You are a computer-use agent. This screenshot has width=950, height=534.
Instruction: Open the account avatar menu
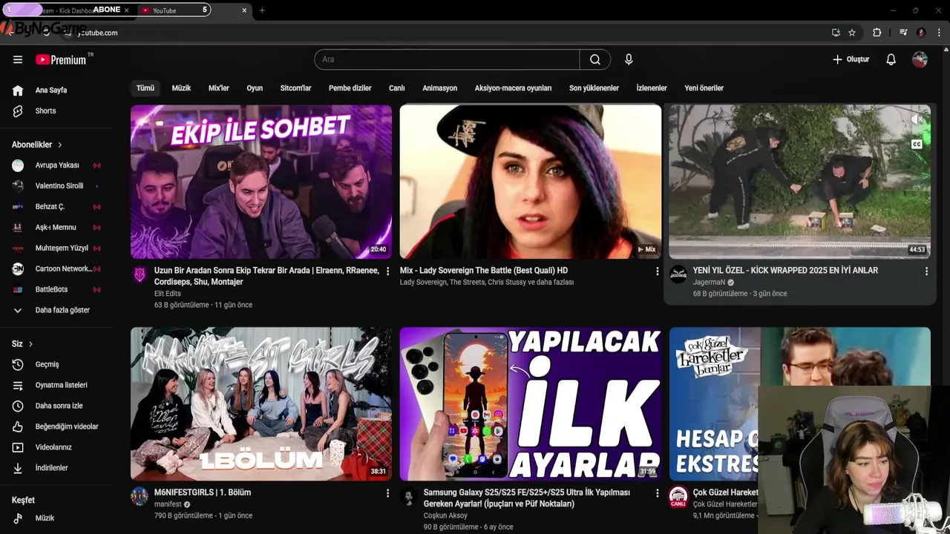(x=920, y=59)
